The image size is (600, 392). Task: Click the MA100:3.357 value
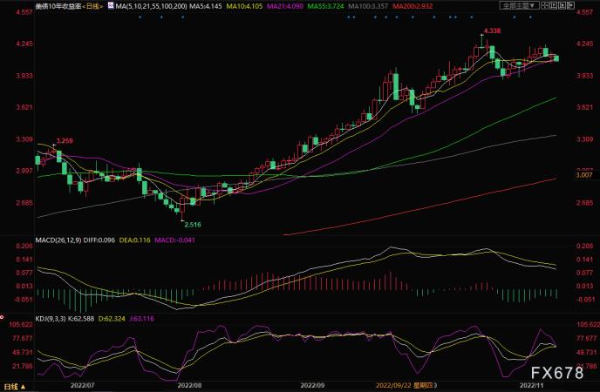pos(368,6)
